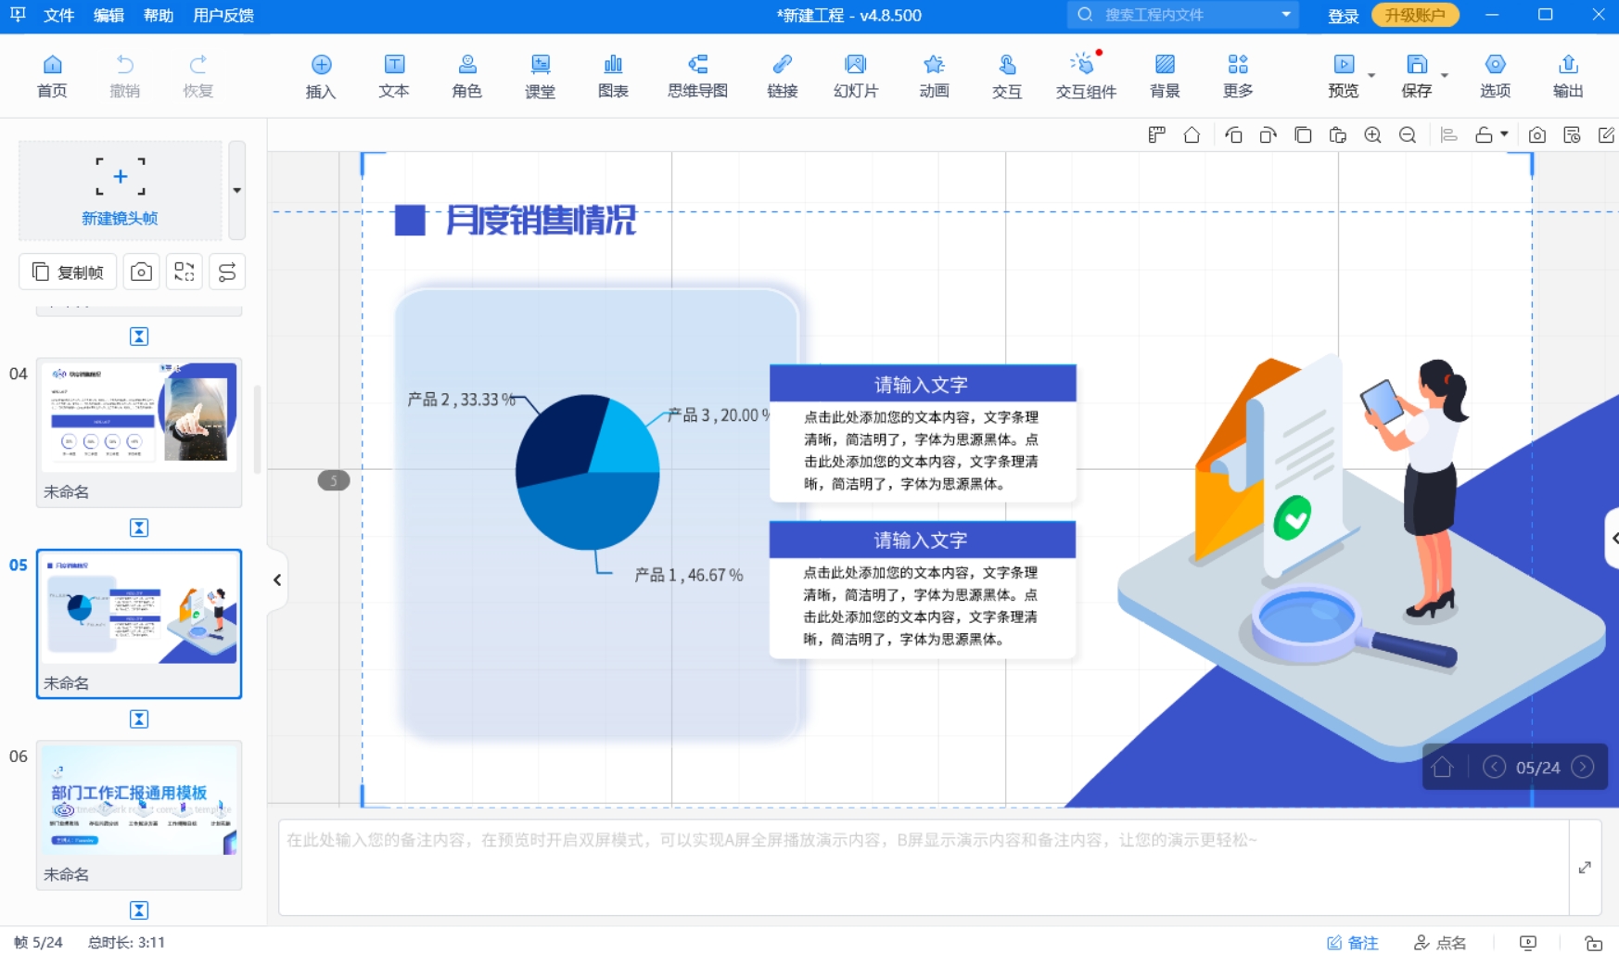Toggle the 备注 notes panel
This screenshot has height=954, width=1619.
[x=1352, y=942]
